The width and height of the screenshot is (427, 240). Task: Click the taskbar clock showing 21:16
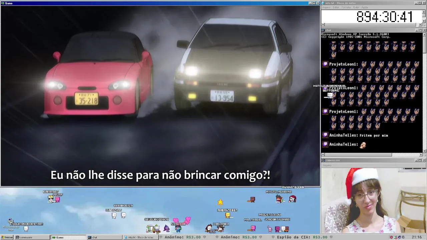pos(416,237)
